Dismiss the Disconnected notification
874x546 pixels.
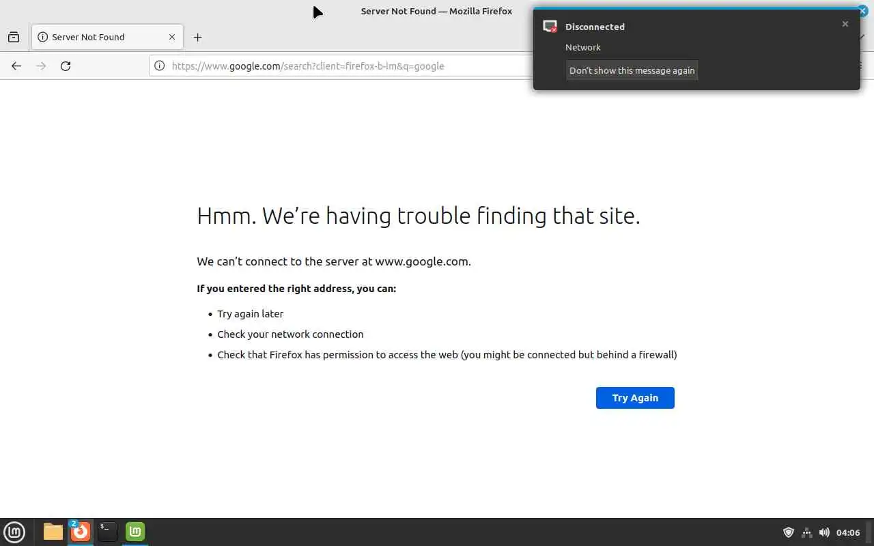tap(845, 24)
